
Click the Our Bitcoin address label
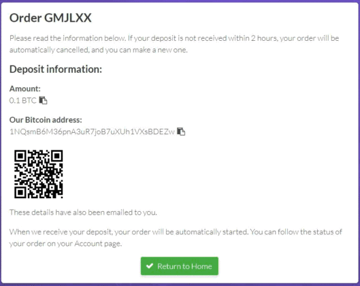pyautogui.click(x=46, y=120)
